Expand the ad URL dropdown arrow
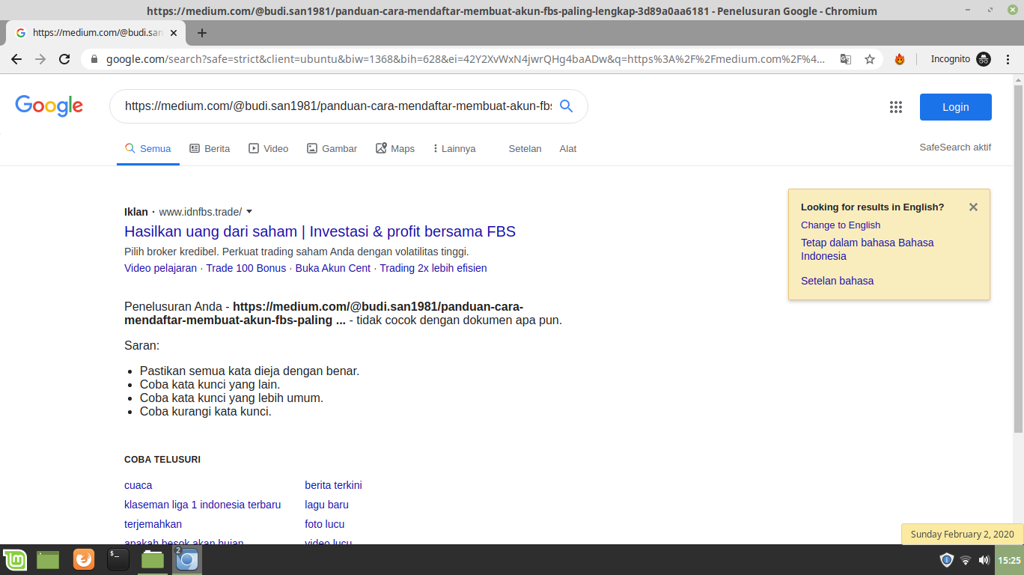 point(249,212)
